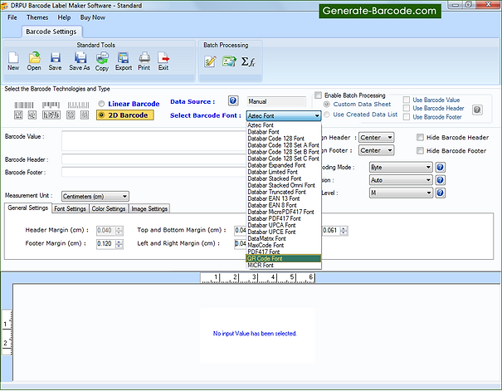
Task: Click help icon beside Level M dropdown
Action: (x=441, y=193)
